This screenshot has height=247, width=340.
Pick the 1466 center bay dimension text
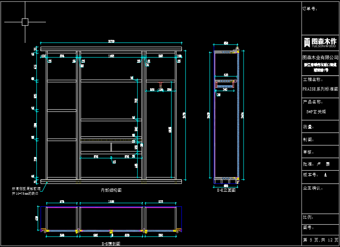[111, 56]
